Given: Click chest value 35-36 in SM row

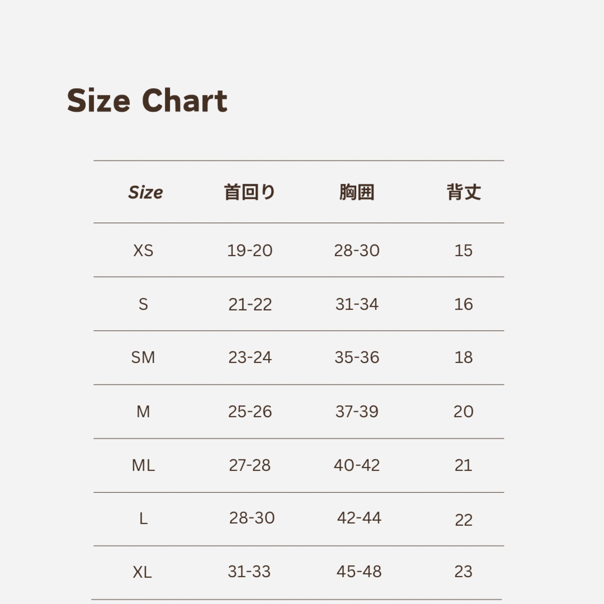Looking at the screenshot, I should tap(357, 358).
